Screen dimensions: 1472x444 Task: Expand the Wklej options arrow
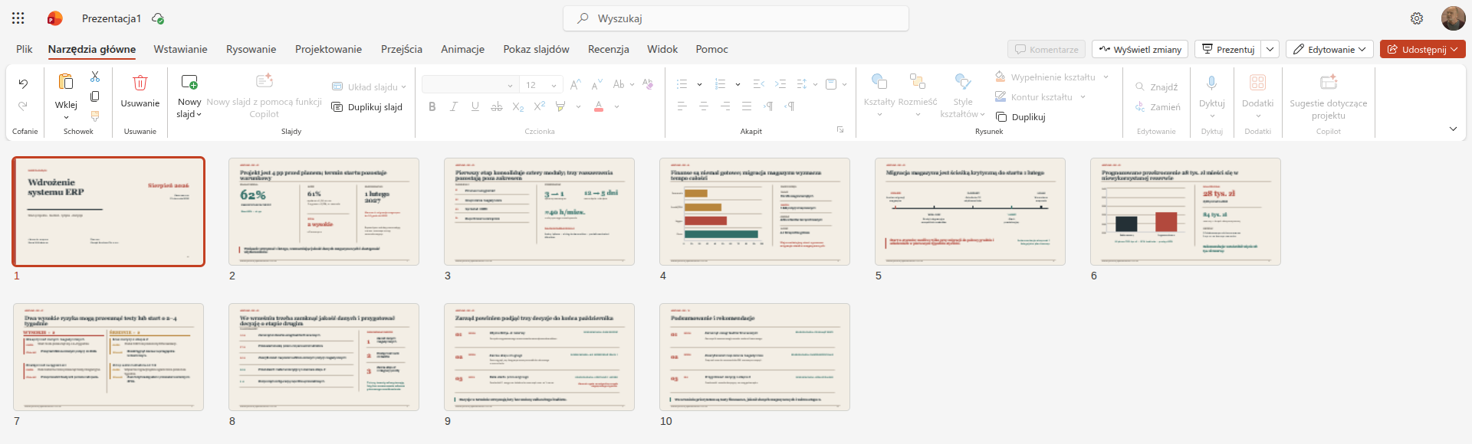pyautogui.click(x=66, y=117)
